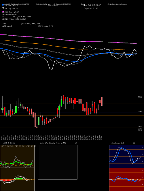Click the 'Avg Vol: 0.015 M' label
The image size is (144, 191).
tap(92, 5)
